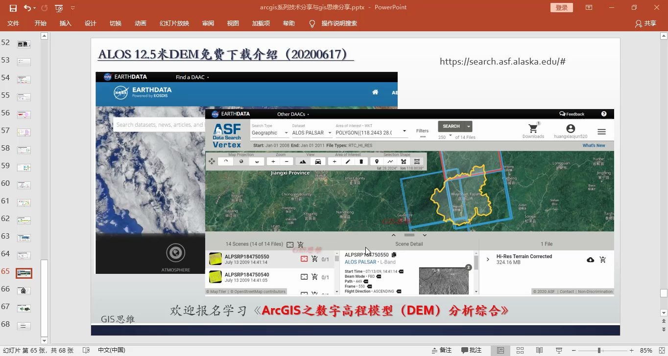Select slide 55 thumbnail
This screenshot has height=356, width=668.
point(24,97)
